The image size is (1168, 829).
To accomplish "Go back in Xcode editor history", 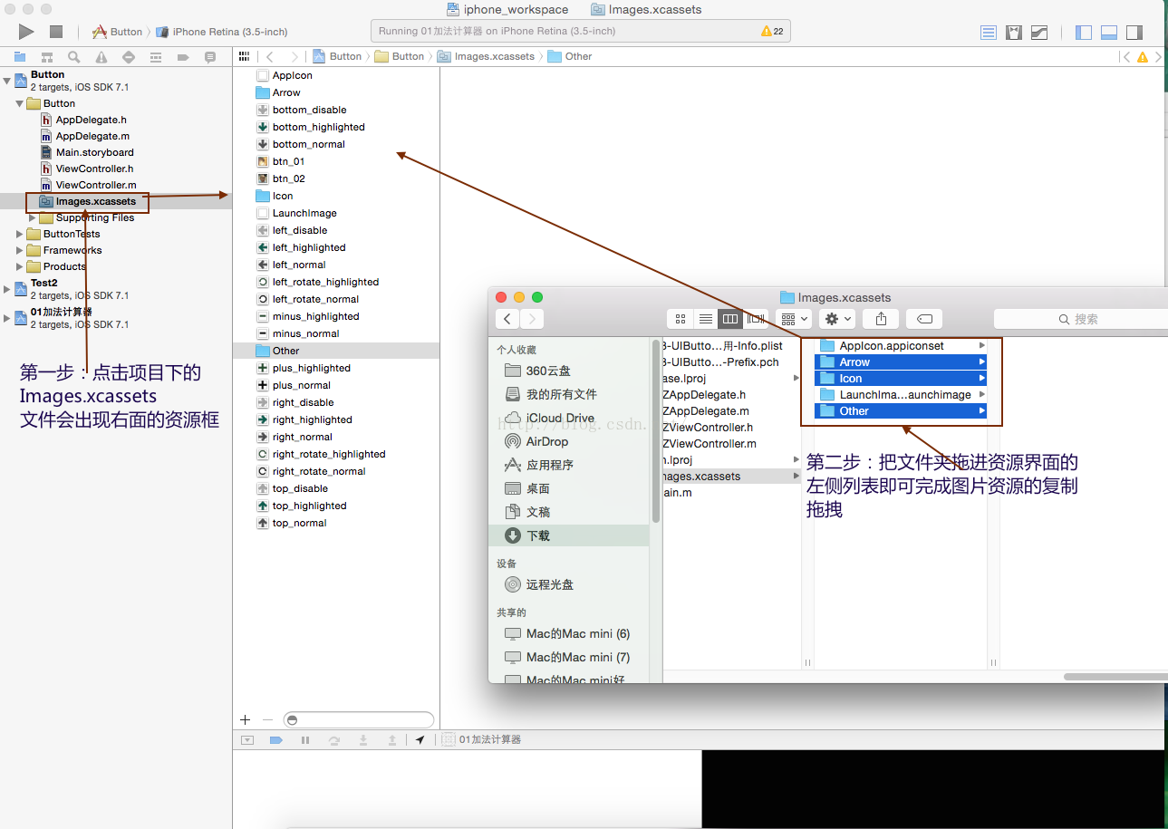I will point(270,56).
